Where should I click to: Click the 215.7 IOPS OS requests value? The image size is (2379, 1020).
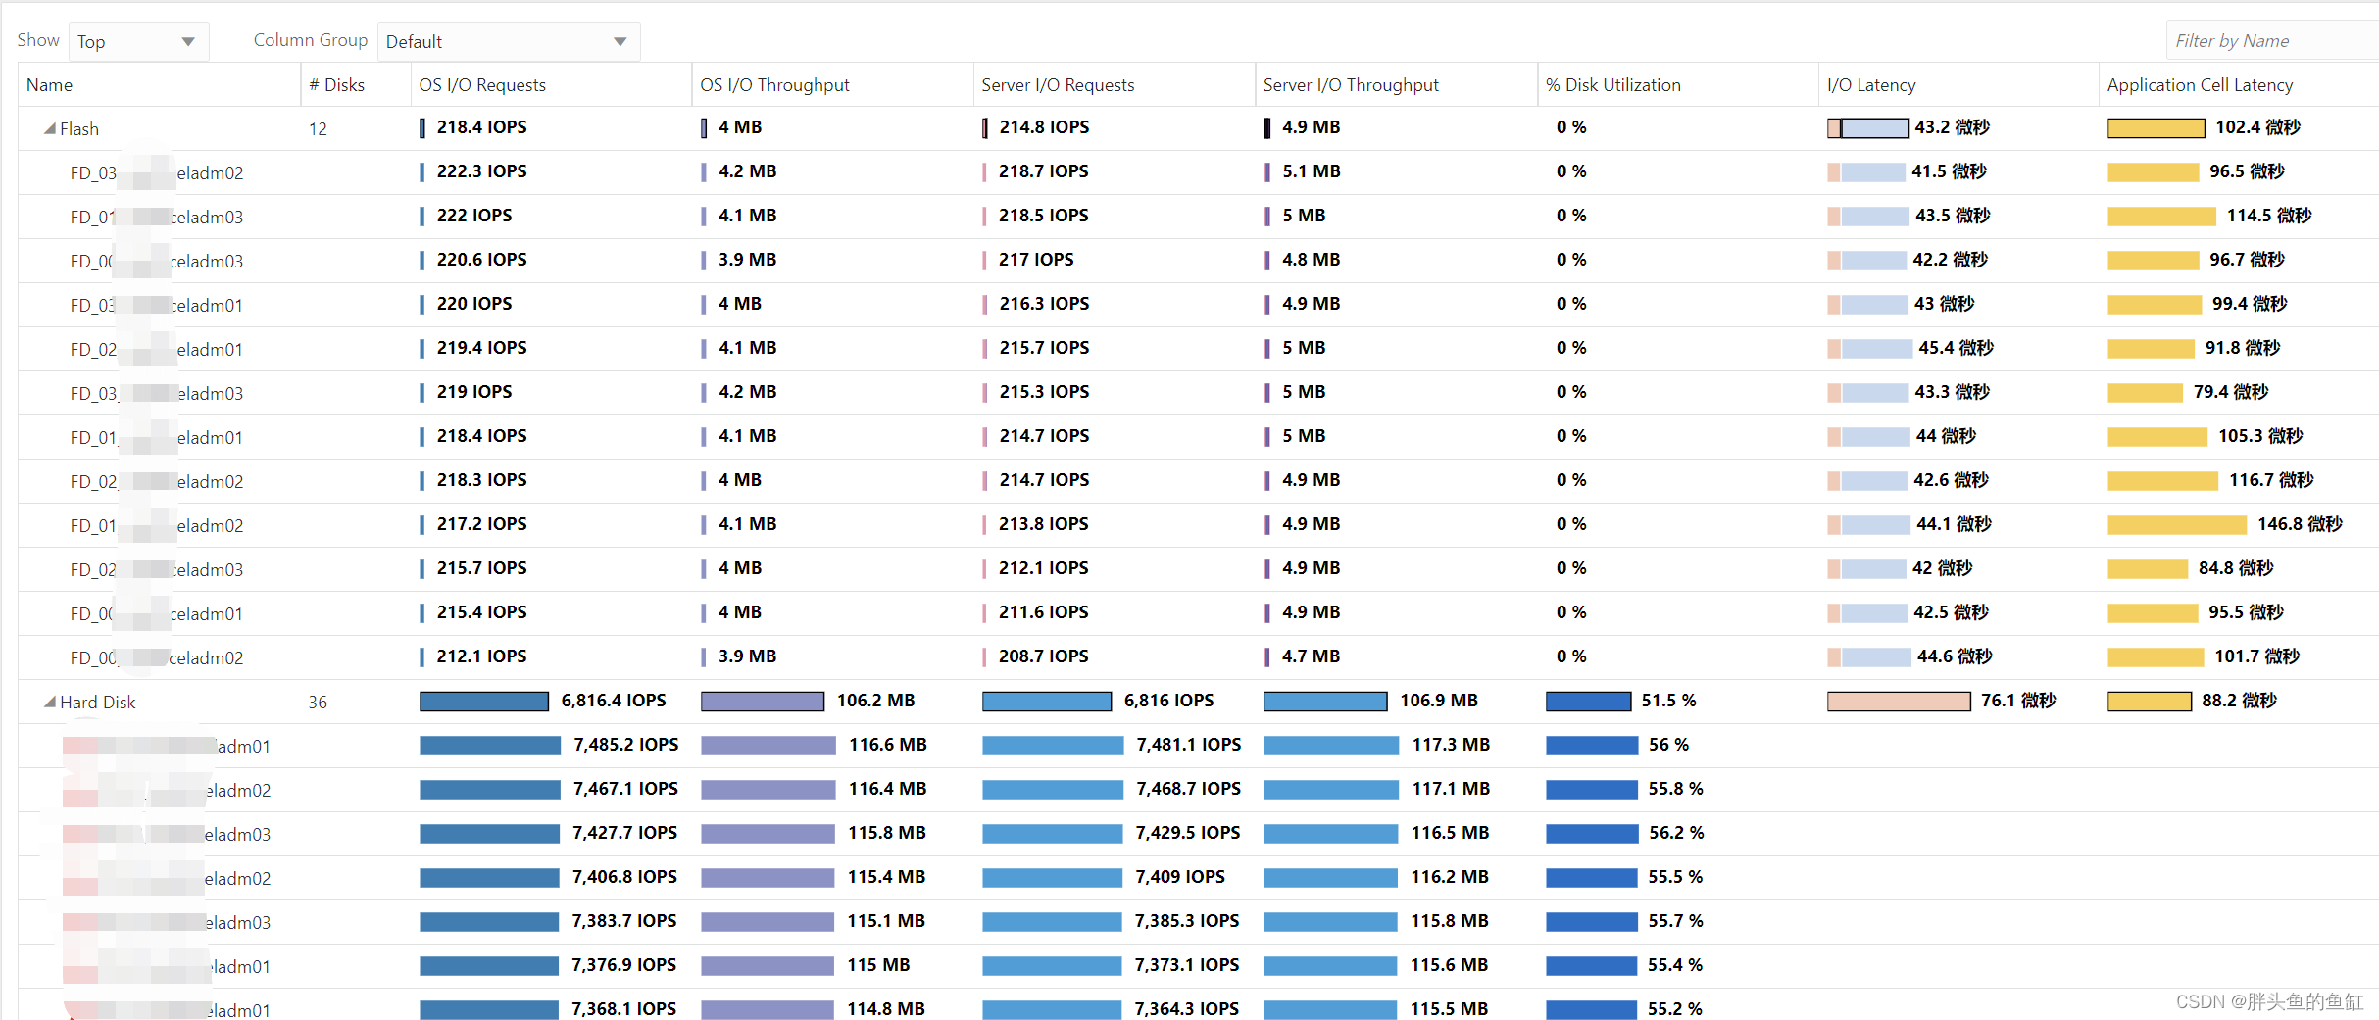tap(482, 568)
